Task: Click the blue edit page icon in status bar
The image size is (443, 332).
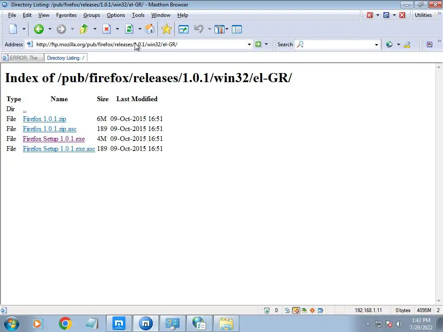Action: pos(321,310)
